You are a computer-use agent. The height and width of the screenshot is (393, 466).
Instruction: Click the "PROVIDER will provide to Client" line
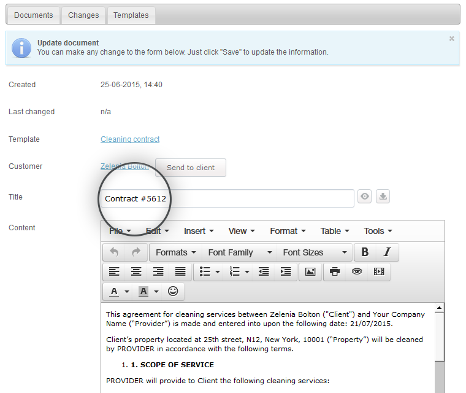pyautogui.click(x=218, y=381)
